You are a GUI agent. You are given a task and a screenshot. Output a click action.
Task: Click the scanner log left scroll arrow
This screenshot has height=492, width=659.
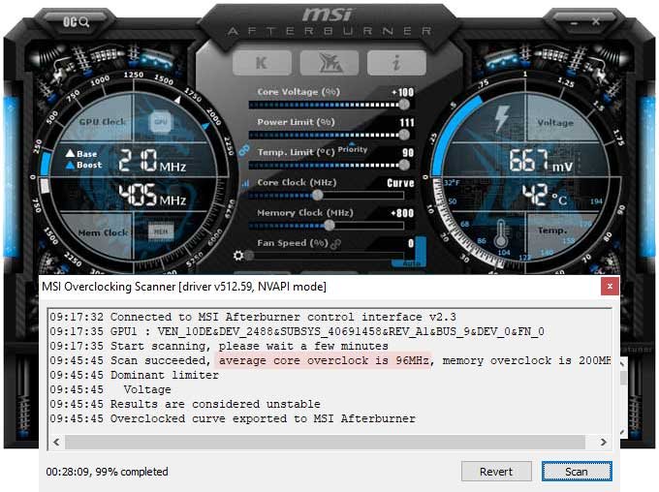[57, 442]
